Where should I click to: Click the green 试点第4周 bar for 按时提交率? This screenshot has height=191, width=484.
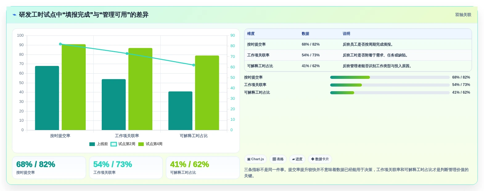[74, 87]
